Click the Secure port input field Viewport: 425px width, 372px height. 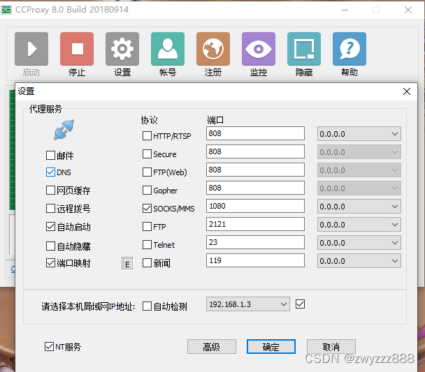(x=255, y=151)
